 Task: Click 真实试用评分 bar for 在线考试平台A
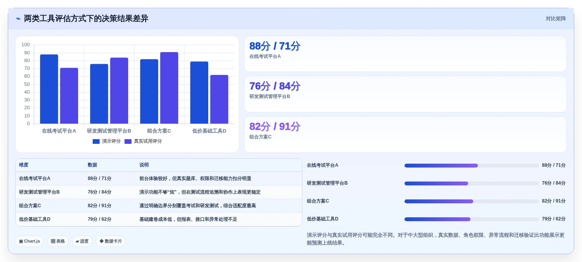pyautogui.click(x=69, y=96)
